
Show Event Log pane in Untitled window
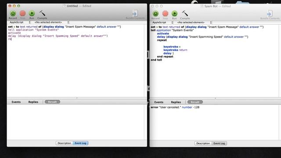(x=80, y=143)
